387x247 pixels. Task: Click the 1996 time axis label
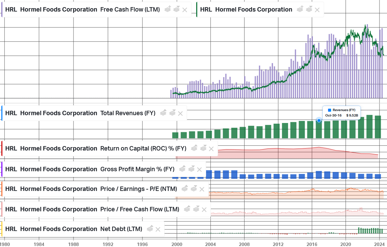click(142, 244)
